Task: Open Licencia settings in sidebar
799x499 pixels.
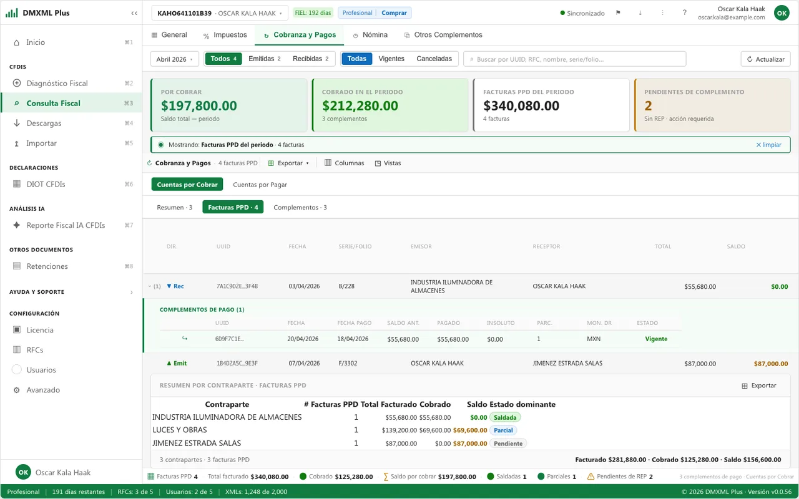Action: click(x=71, y=330)
